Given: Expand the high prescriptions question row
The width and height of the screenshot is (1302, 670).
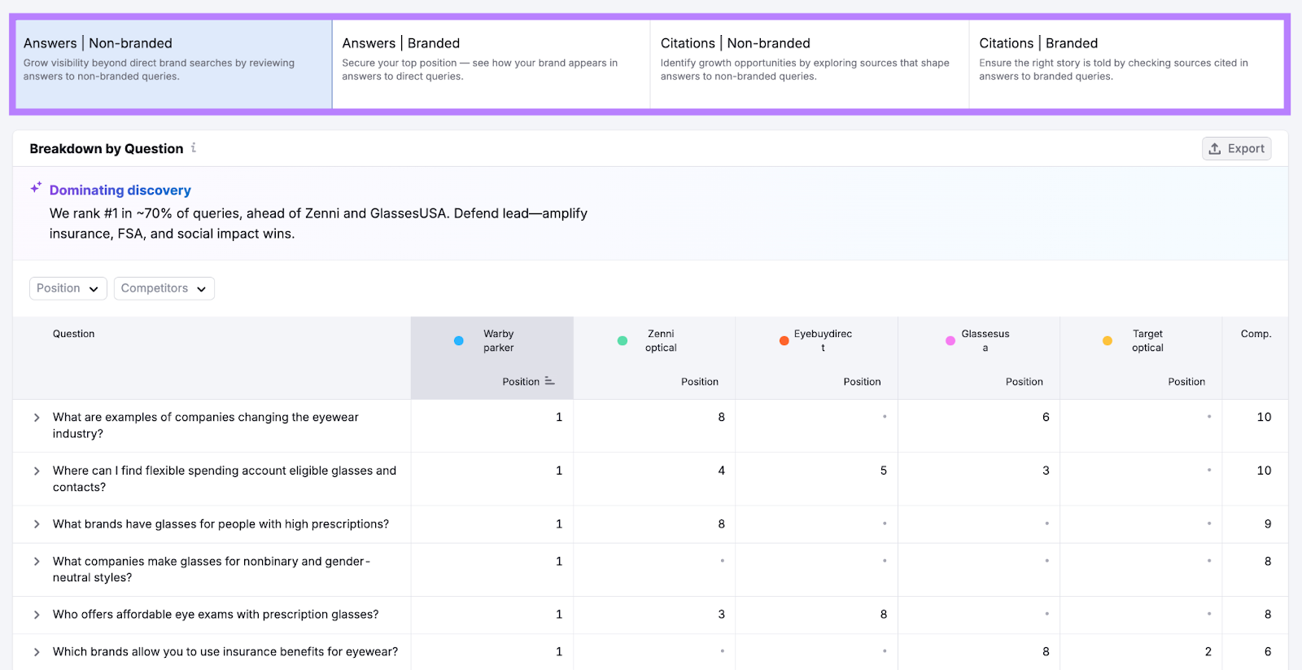Looking at the screenshot, I should pos(37,524).
